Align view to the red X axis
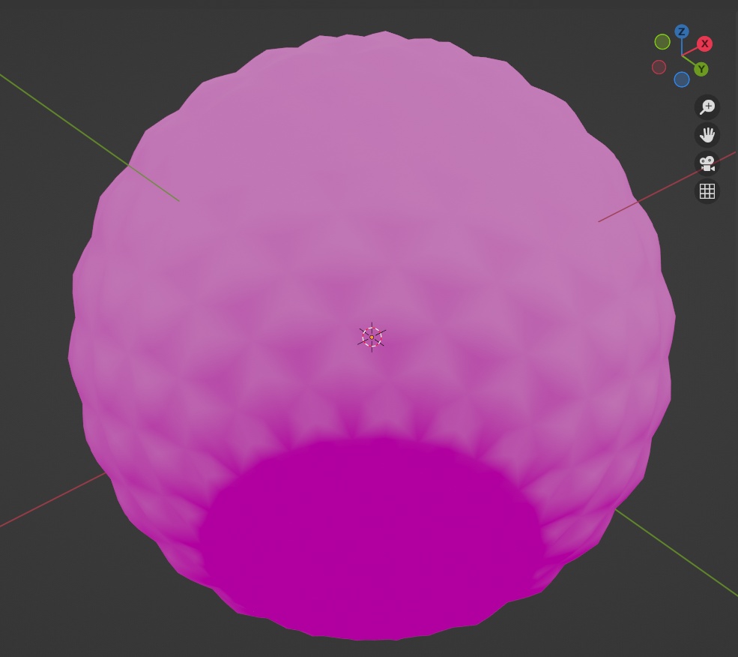738x657 pixels. click(x=704, y=43)
